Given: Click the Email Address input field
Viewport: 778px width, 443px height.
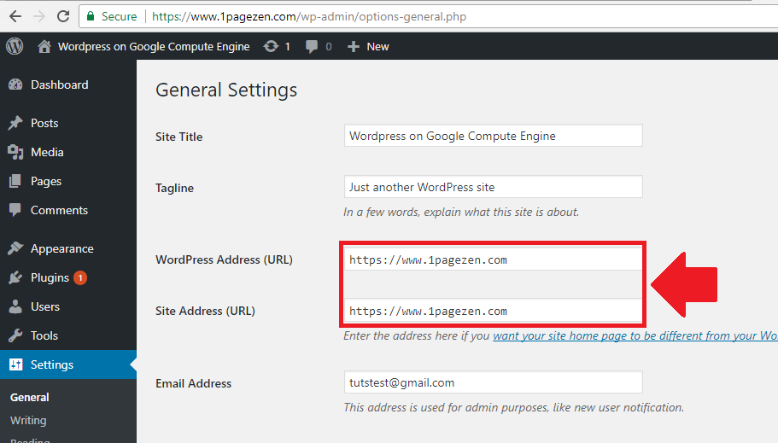Looking at the screenshot, I should pyautogui.click(x=494, y=382).
